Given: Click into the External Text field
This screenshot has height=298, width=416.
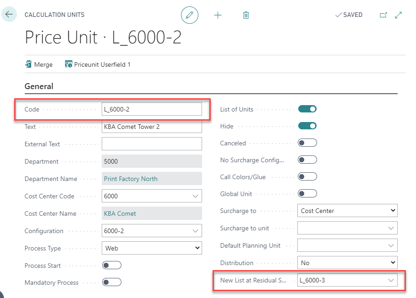Looking at the screenshot, I should tap(151, 144).
